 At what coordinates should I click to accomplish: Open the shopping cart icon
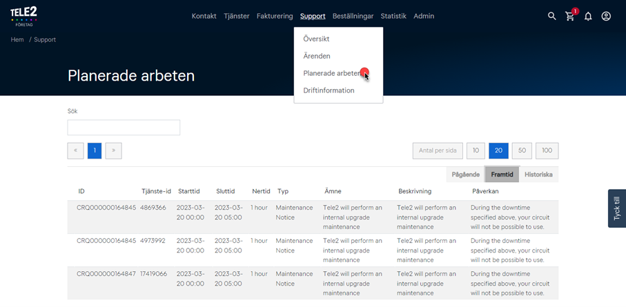click(570, 16)
